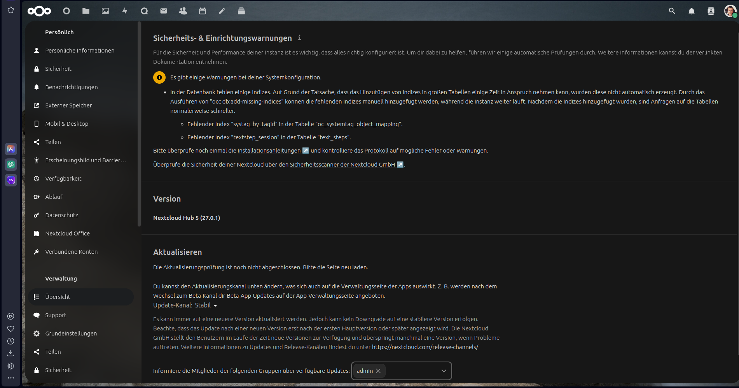Open the Mail envelope icon in top bar
Viewport: 739px width, 388px height.
click(164, 11)
